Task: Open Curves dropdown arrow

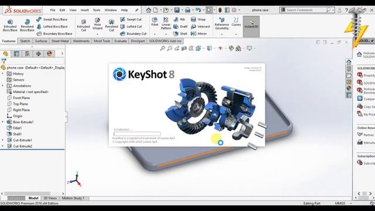Action: (236, 34)
